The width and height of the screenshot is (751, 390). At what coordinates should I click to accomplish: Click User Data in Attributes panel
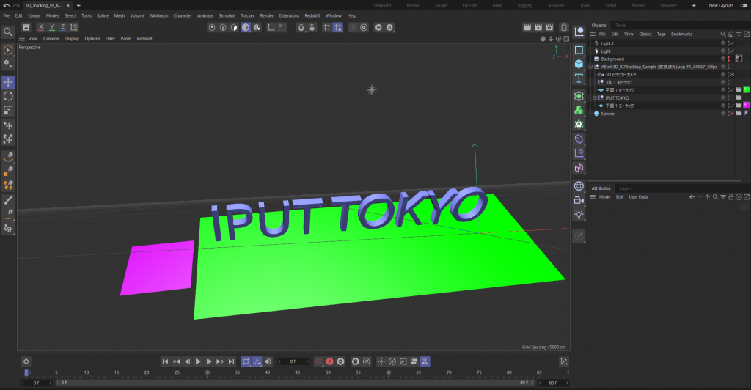click(x=638, y=196)
